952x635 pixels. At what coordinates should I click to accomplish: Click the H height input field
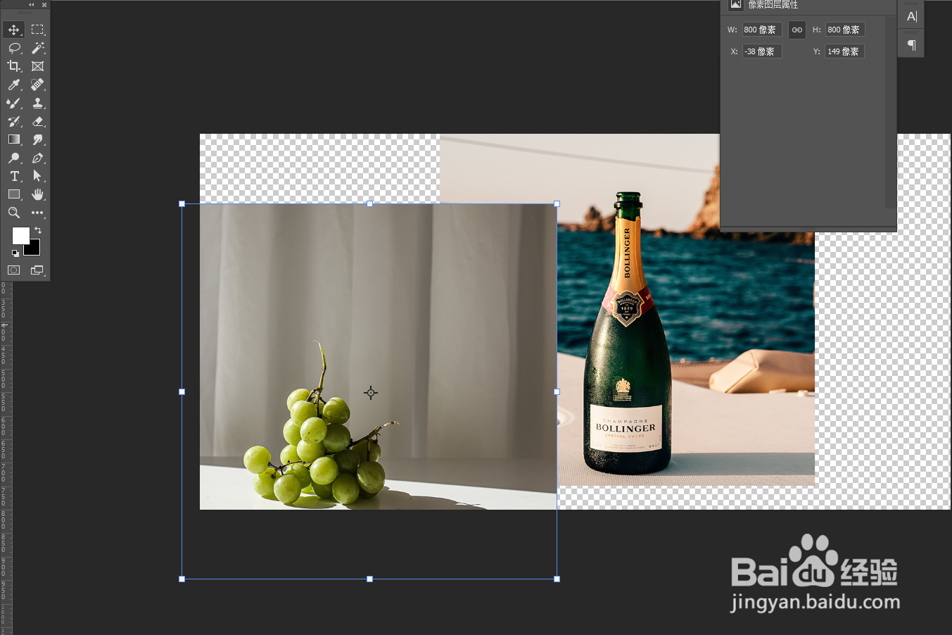click(x=845, y=30)
